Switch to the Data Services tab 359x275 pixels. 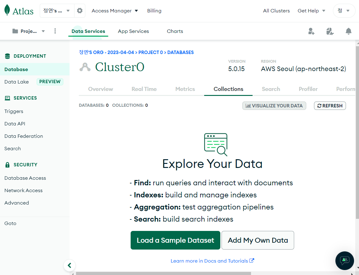click(88, 31)
